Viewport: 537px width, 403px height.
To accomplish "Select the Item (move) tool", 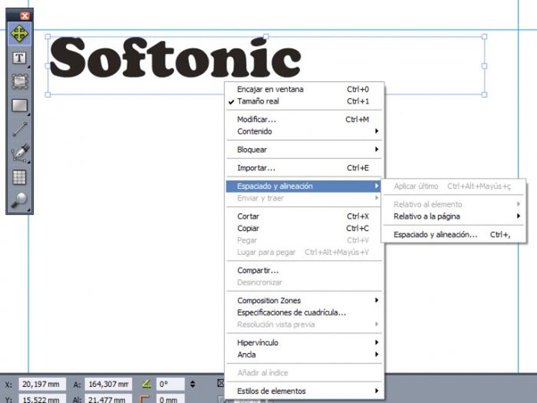I will [19, 34].
